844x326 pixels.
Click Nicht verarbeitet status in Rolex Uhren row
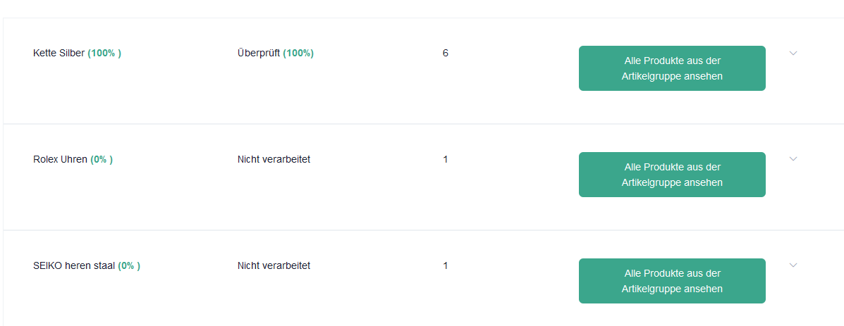coord(274,160)
